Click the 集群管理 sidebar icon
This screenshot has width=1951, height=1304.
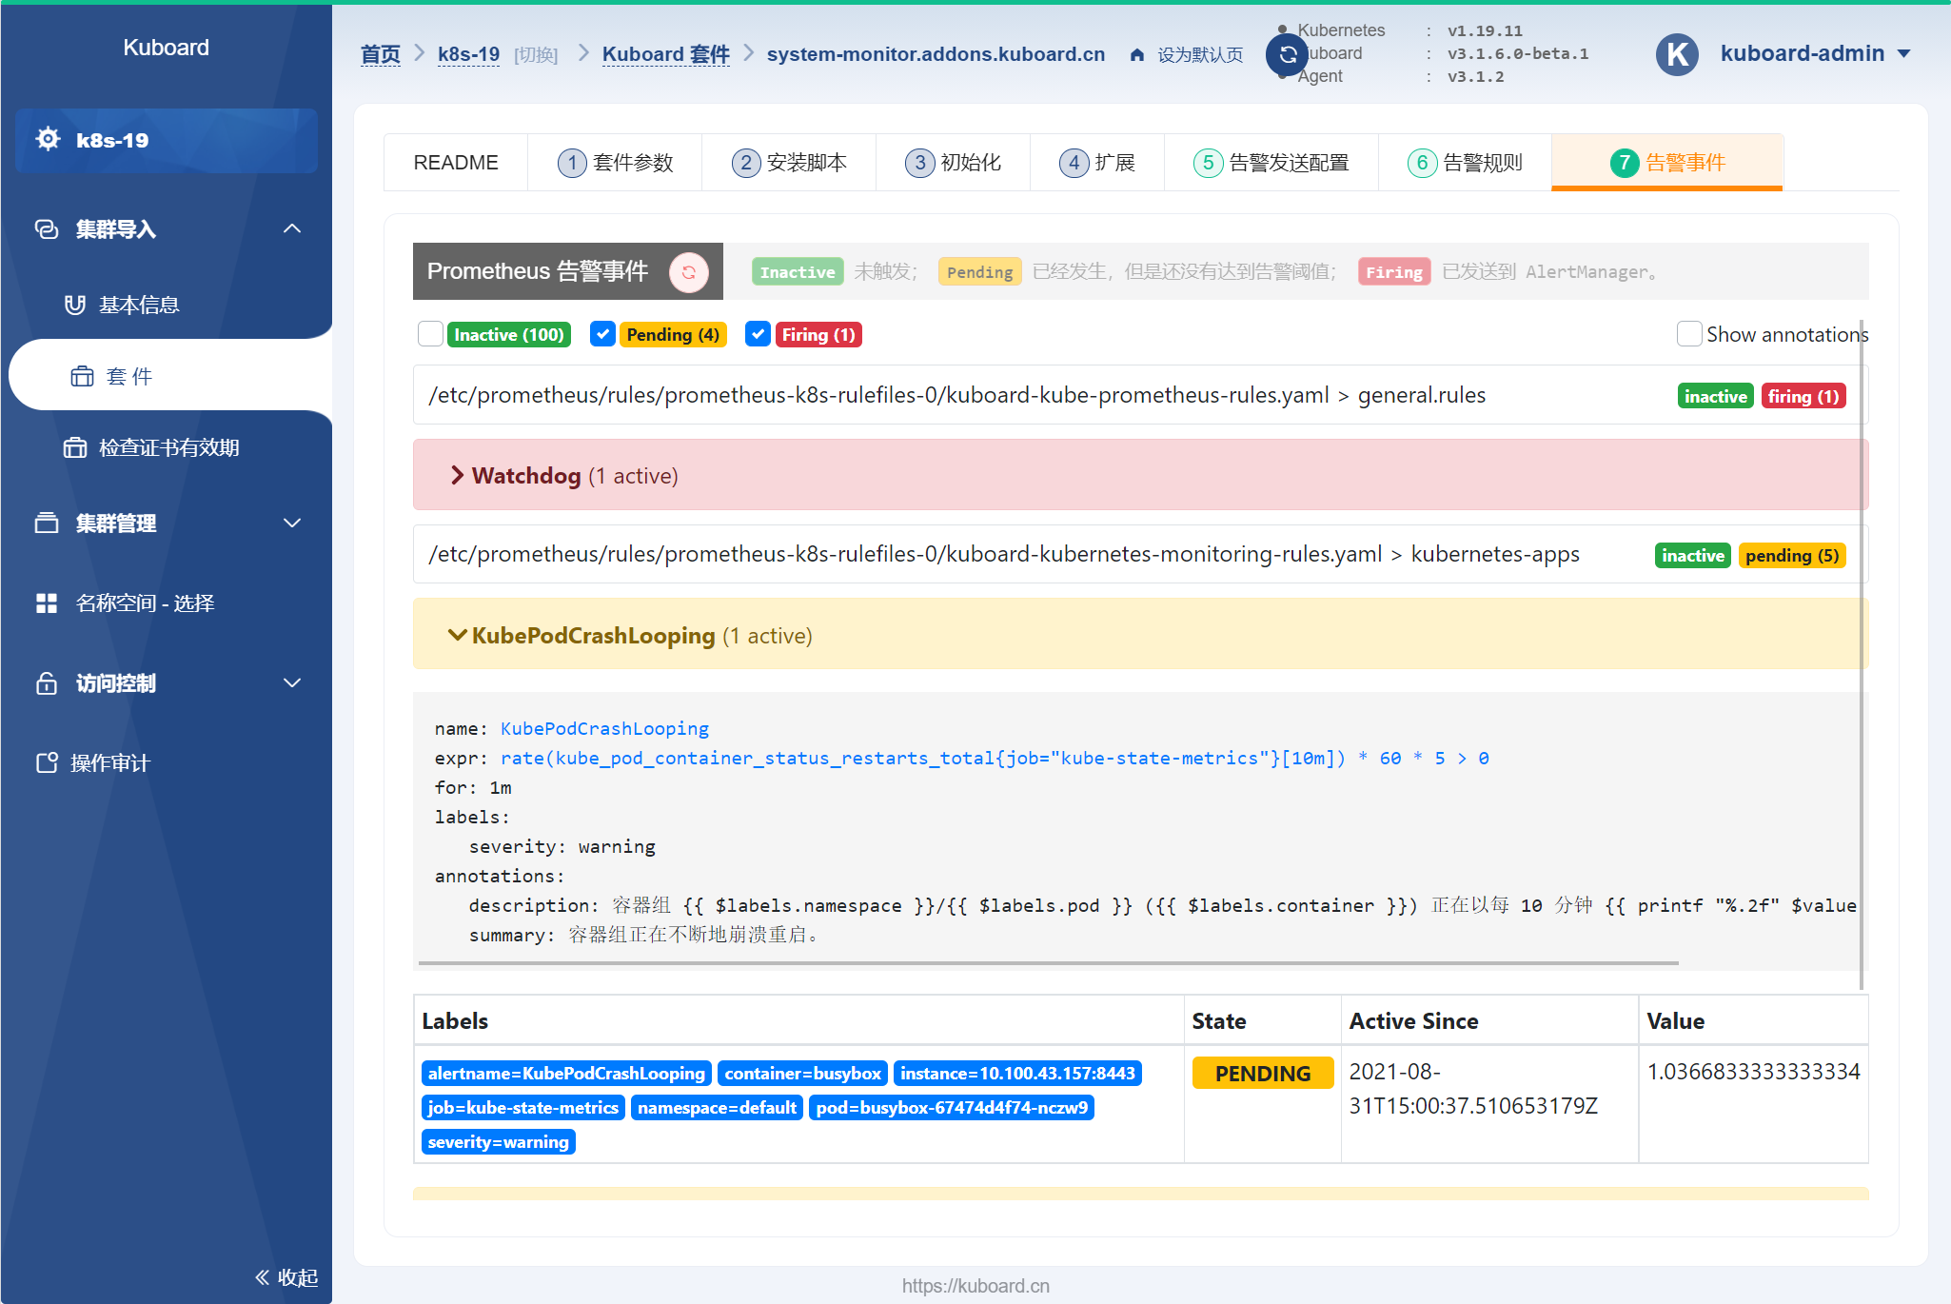click(x=47, y=523)
